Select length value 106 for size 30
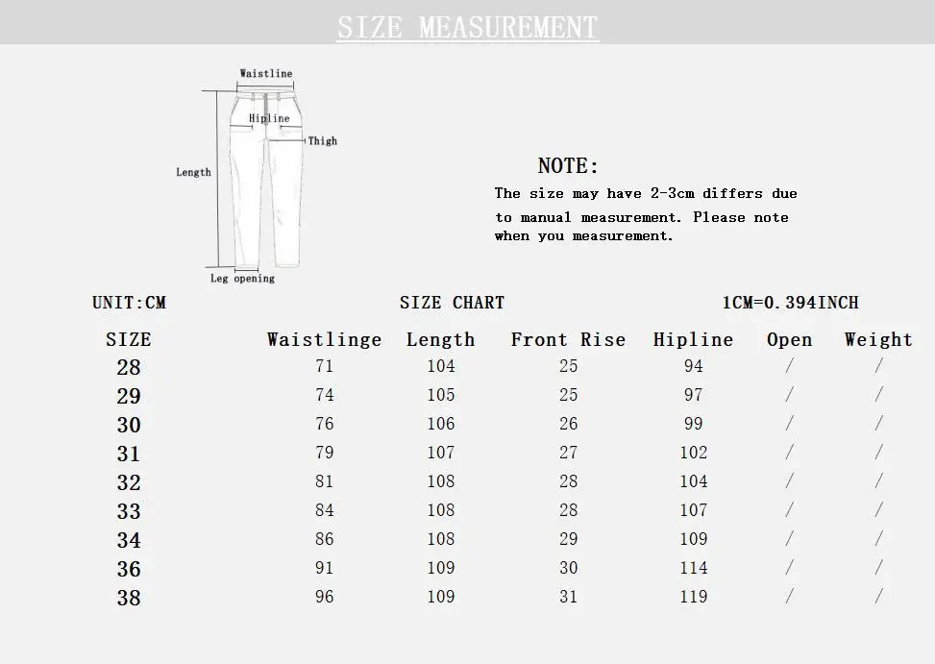The height and width of the screenshot is (664, 935). point(441,424)
